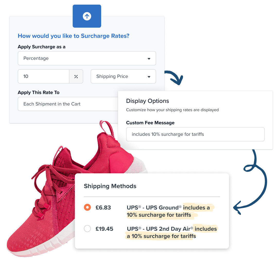Click the dropdown caret on the Percentage field
Image resolution: width=280 pixels, height=276 pixels.
(x=149, y=58)
